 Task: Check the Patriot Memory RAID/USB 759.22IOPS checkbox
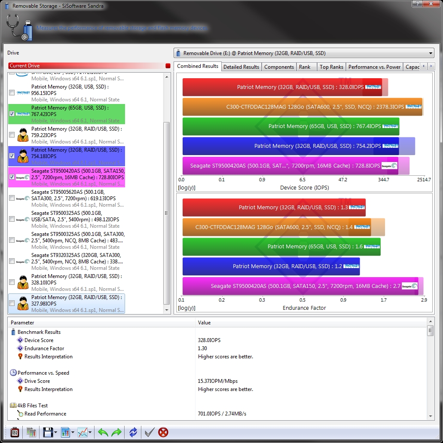12,135
